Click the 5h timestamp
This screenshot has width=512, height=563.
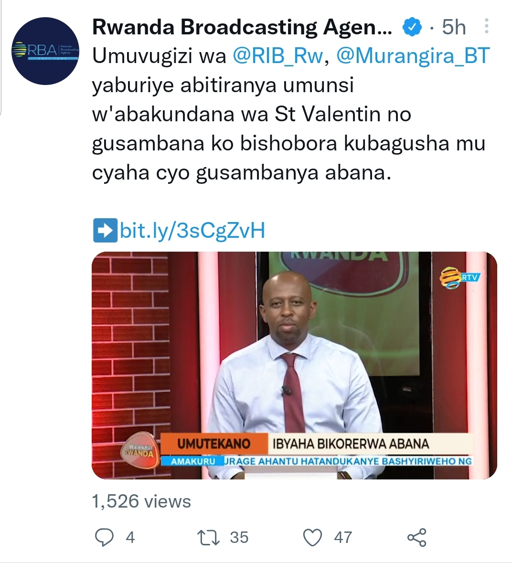pyautogui.click(x=454, y=27)
